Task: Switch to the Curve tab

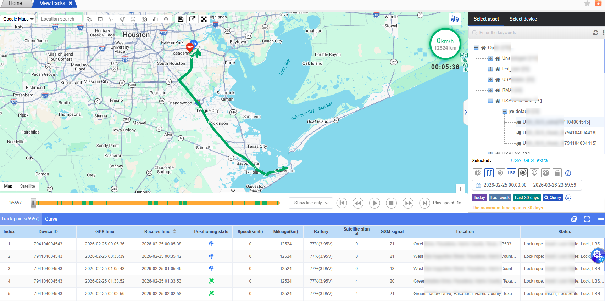Action: [51, 219]
